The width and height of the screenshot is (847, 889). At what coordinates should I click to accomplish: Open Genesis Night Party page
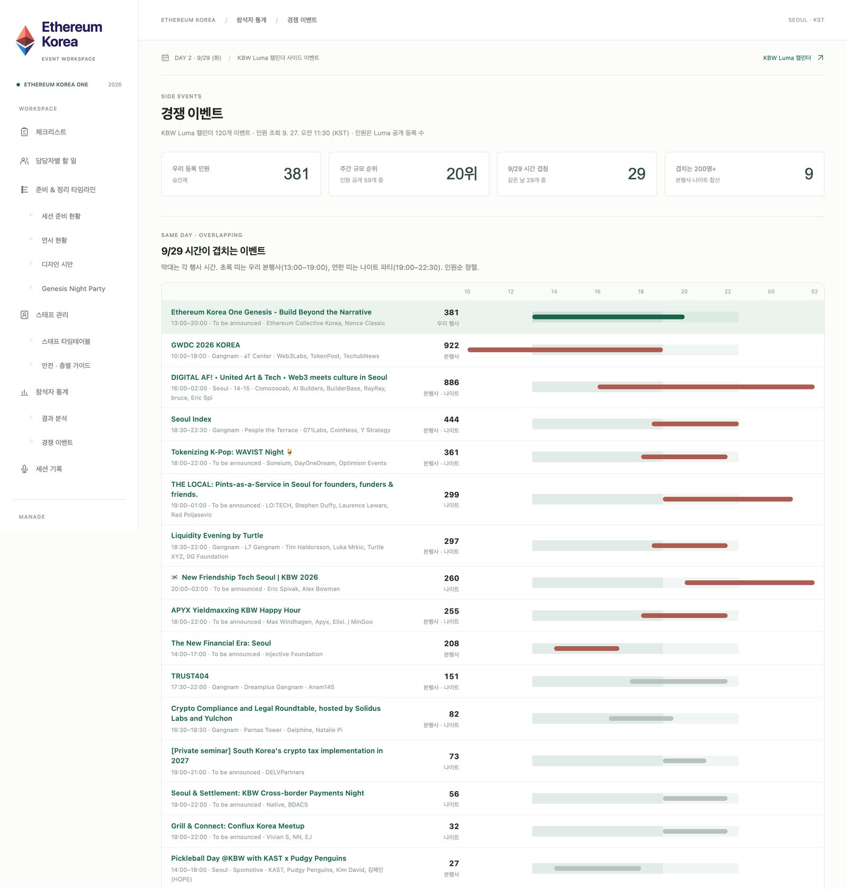click(73, 288)
